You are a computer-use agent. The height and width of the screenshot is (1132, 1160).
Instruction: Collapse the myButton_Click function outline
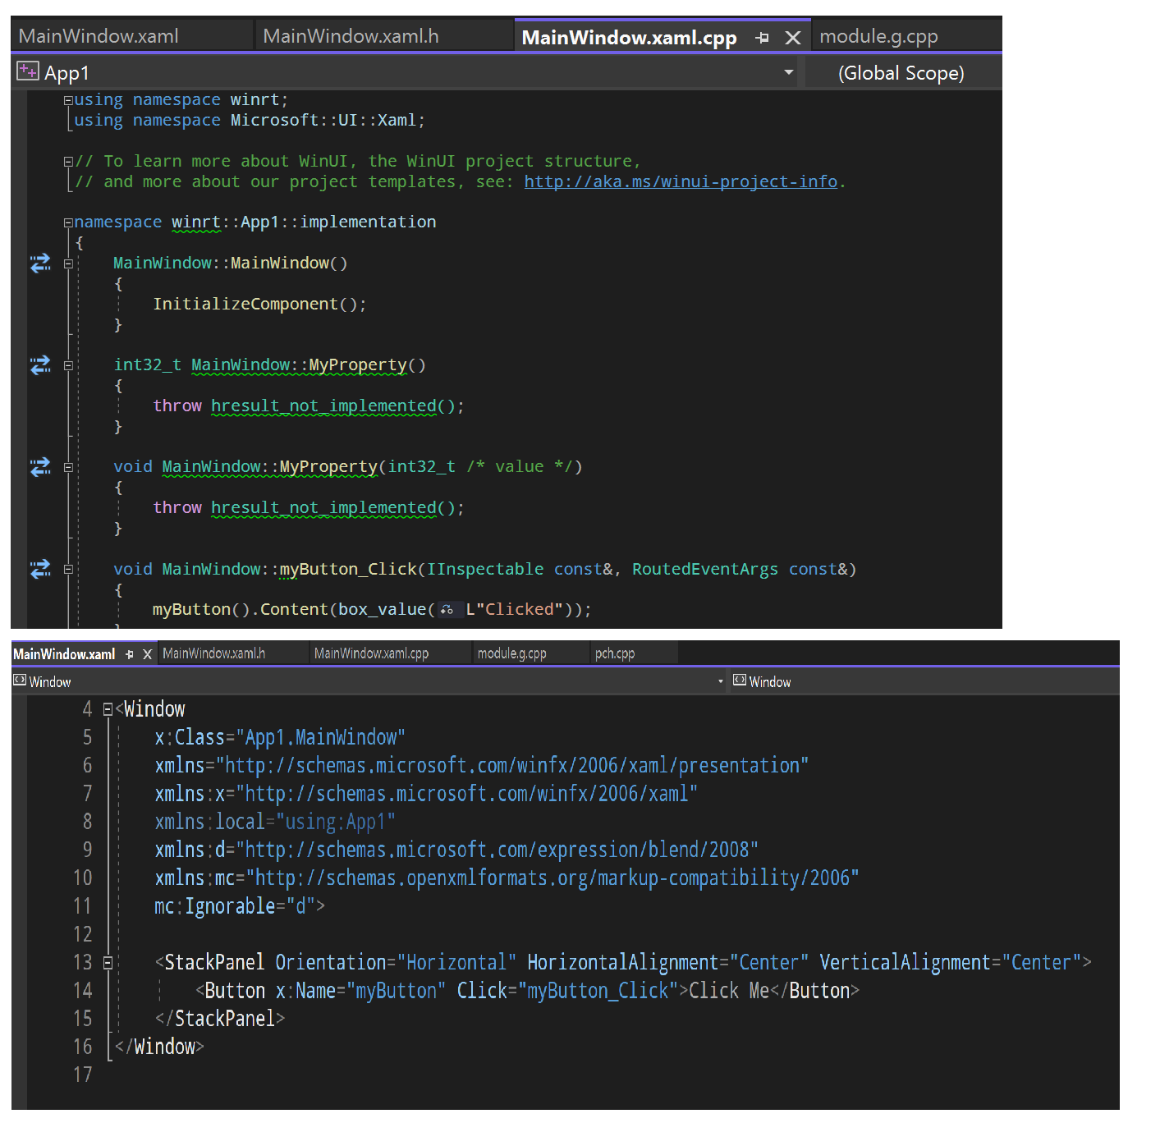tap(68, 569)
